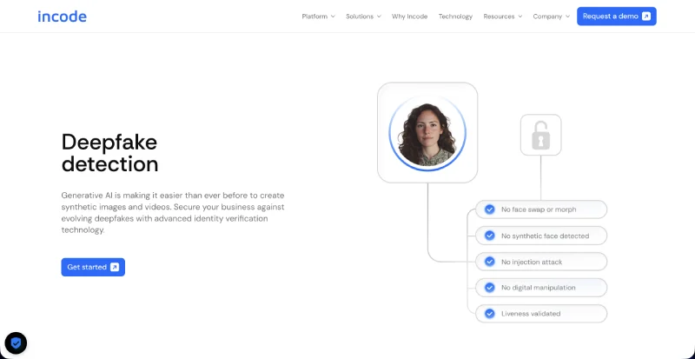Click checkmark beside No synthetic face detected
This screenshot has height=359, width=695.
(489, 236)
